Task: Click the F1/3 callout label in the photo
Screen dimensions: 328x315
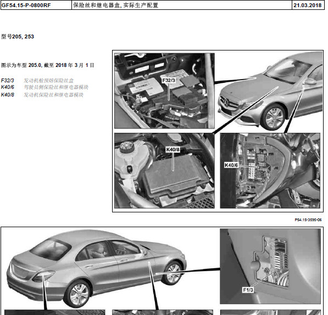Action: pos(248,290)
